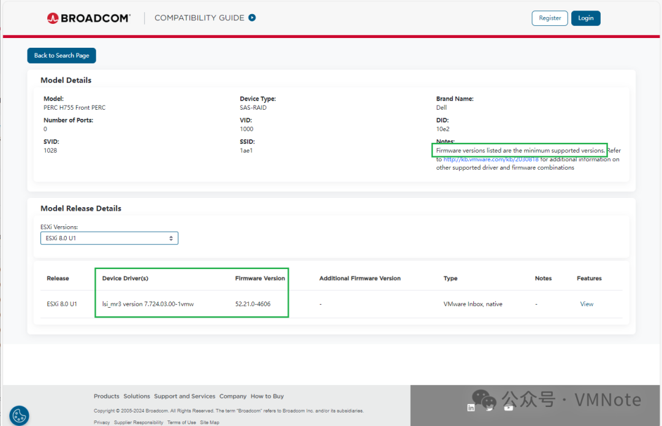Click the View features link
662x426 pixels.
point(587,304)
